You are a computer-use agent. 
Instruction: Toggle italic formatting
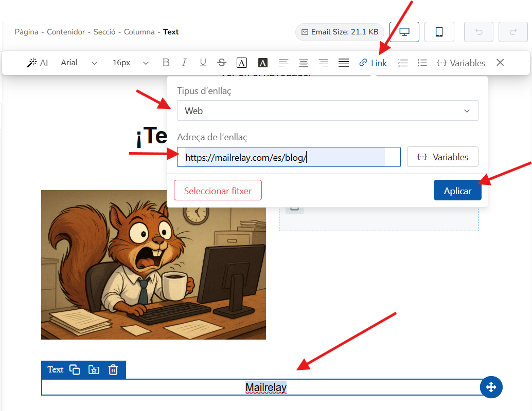184,63
